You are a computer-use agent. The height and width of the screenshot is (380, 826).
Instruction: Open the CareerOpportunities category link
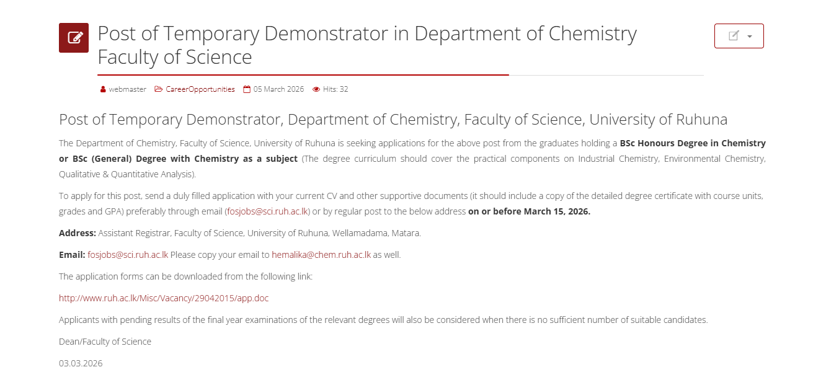point(200,89)
